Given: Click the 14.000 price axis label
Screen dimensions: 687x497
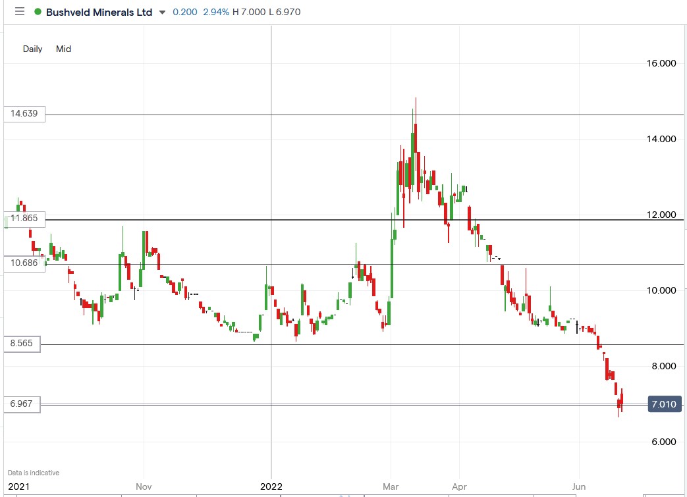Looking at the screenshot, I should [661, 140].
